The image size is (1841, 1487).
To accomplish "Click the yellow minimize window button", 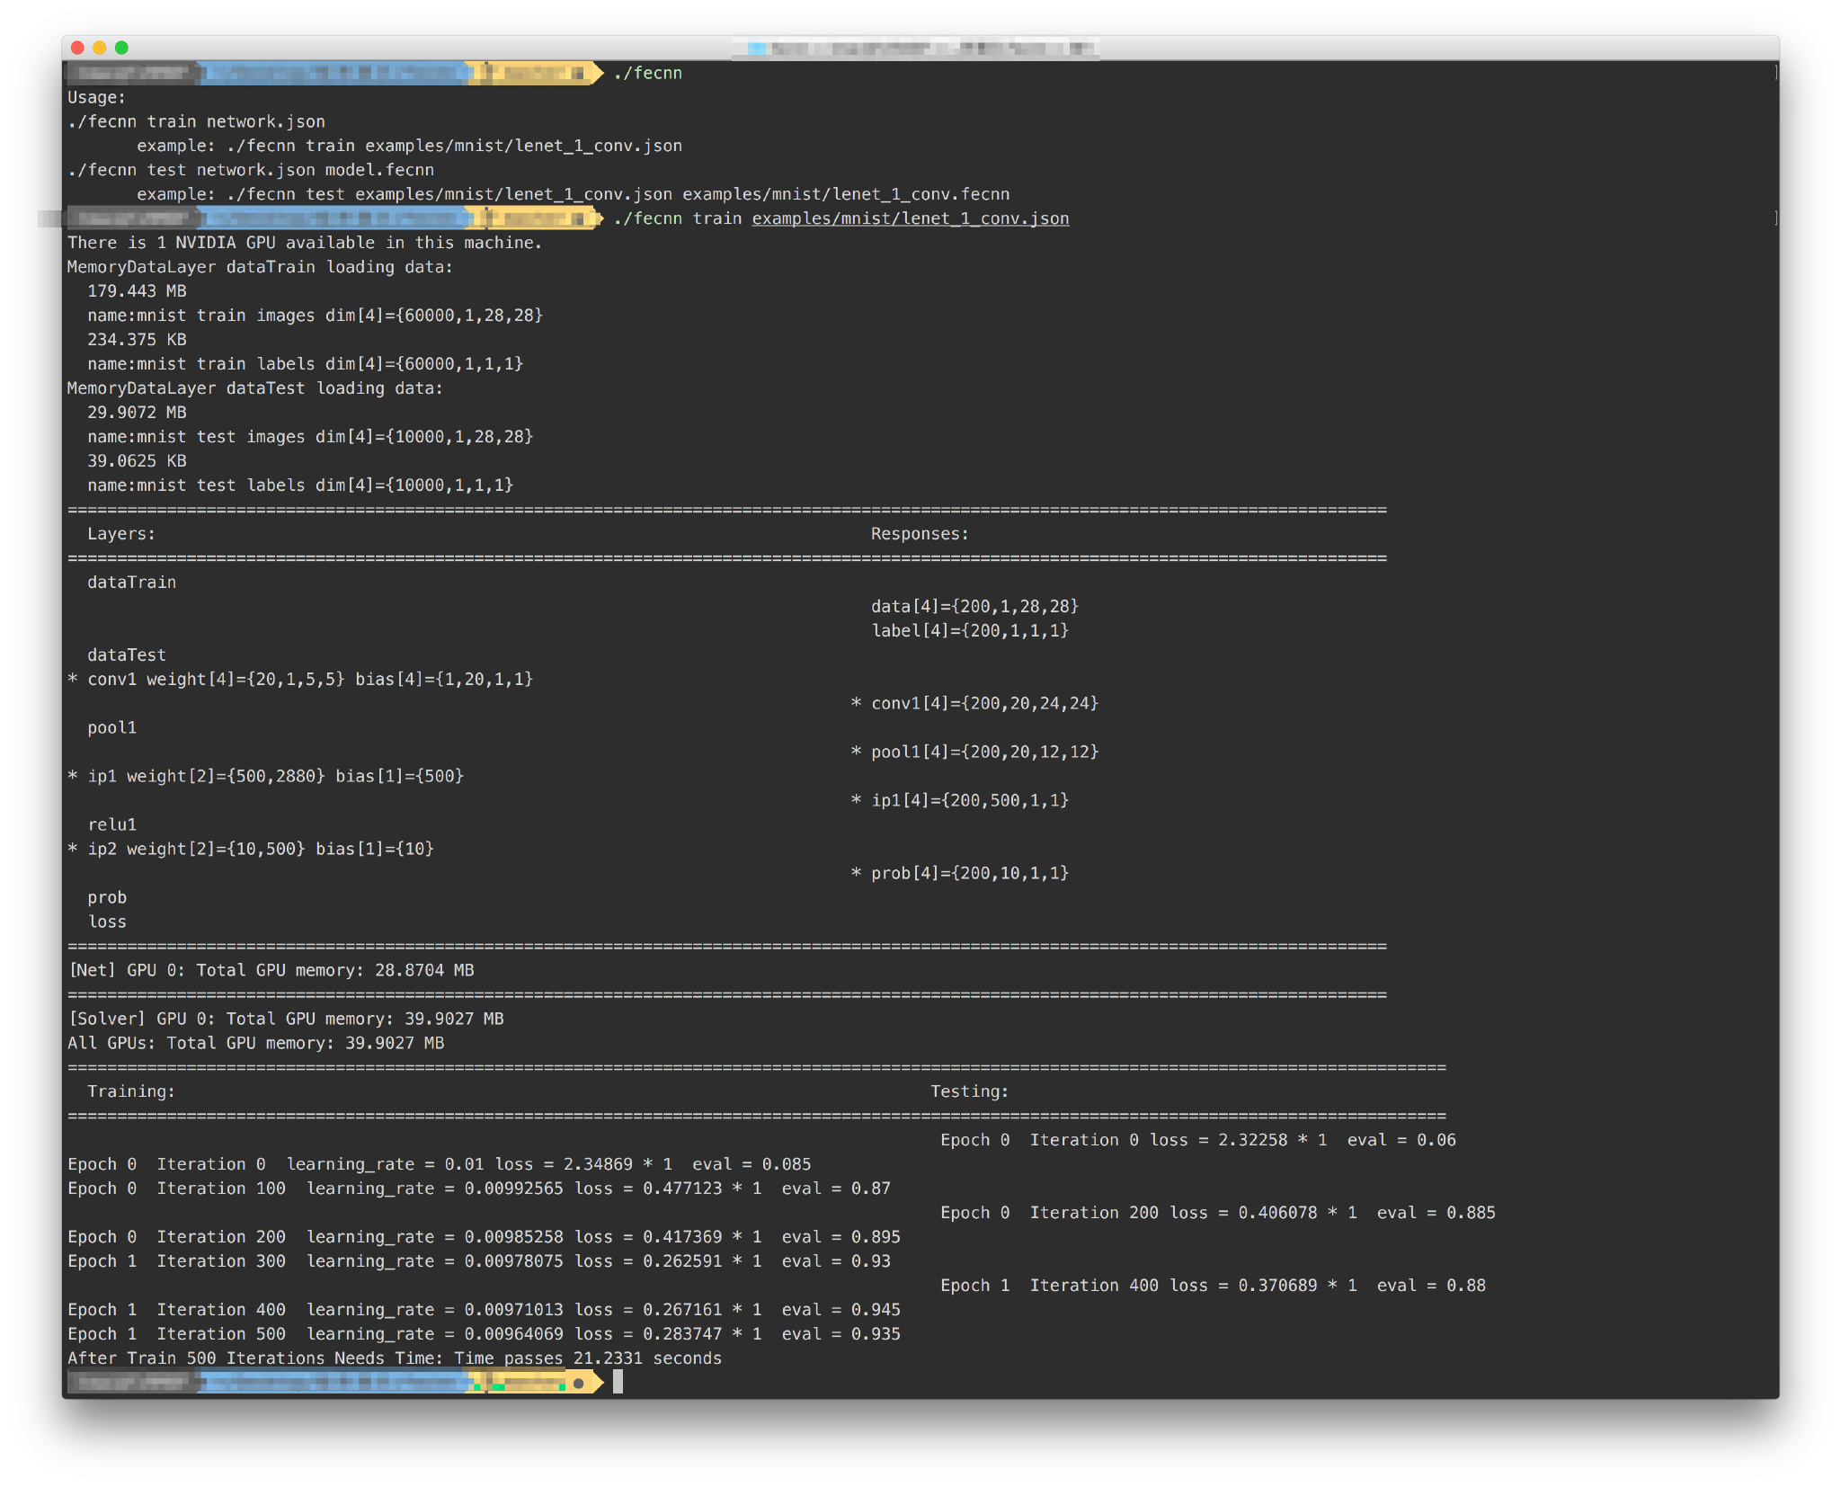I will point(100,48).
